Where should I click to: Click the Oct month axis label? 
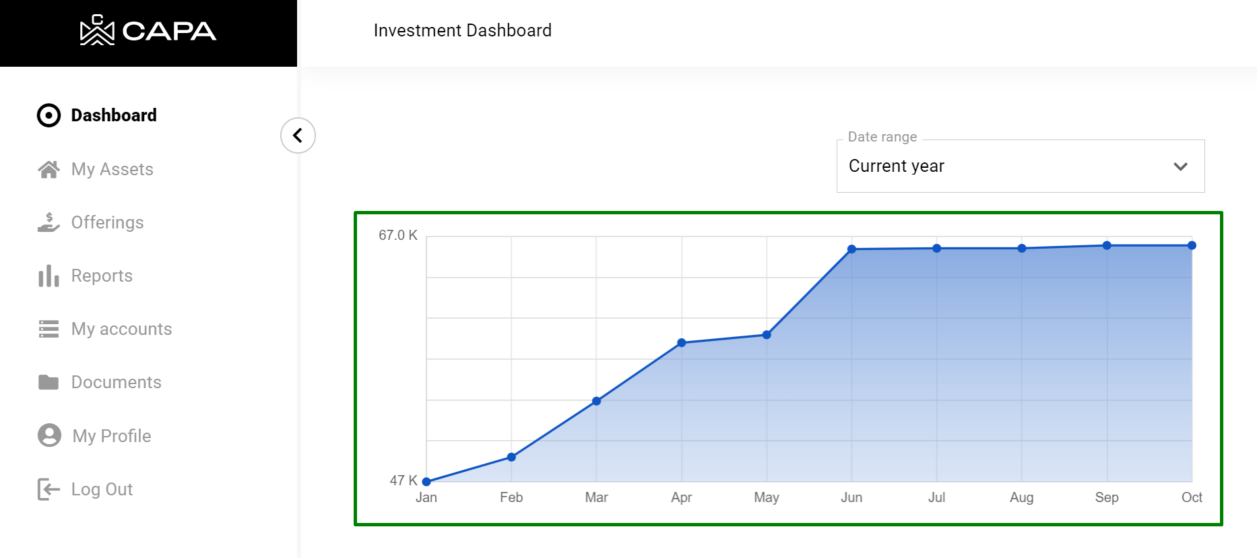click(x=1192, y=497)
